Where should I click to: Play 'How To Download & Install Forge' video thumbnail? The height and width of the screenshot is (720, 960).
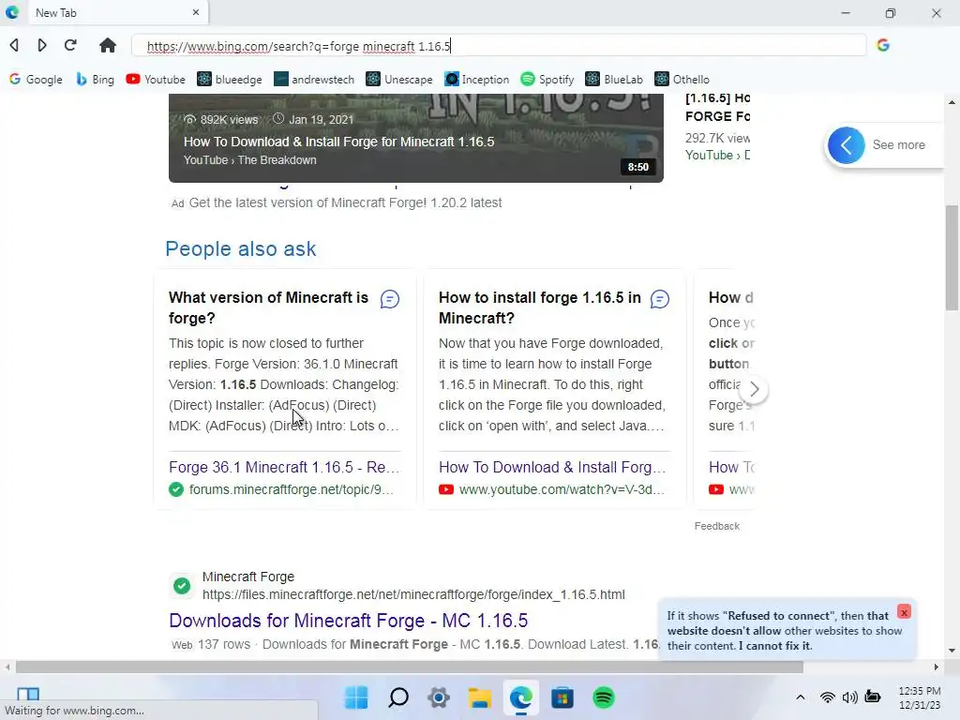[x=416, y=138]
